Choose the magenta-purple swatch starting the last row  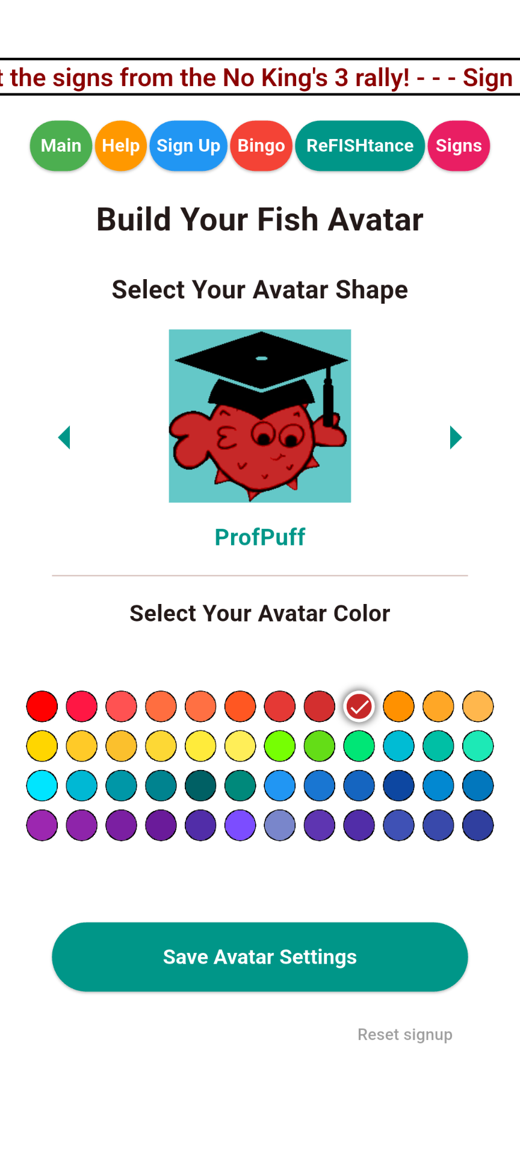[42, 825]
